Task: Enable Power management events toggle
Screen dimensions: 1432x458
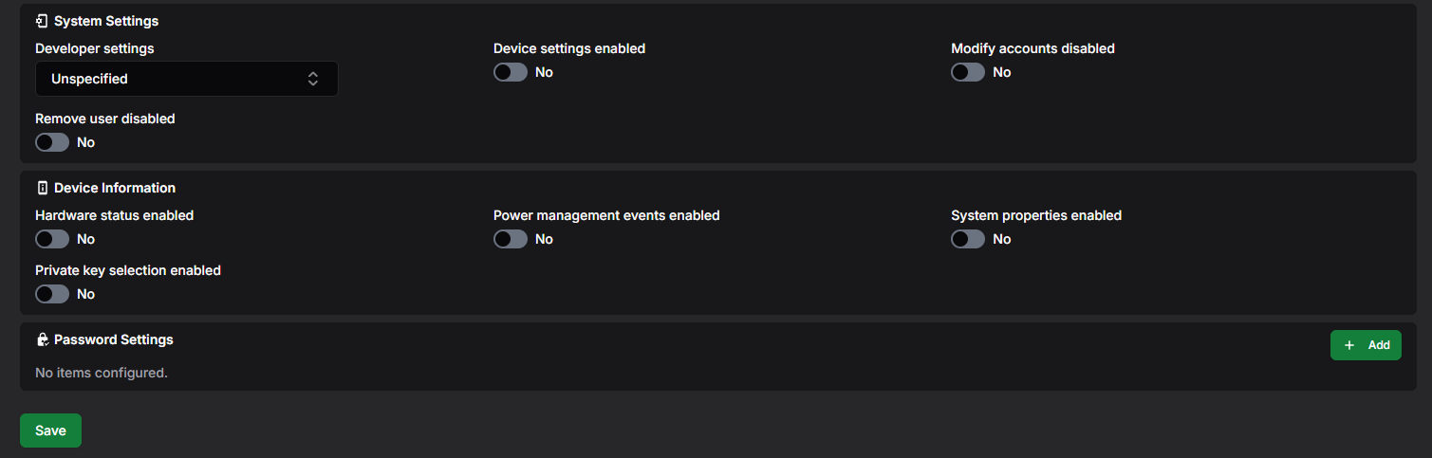Action: (x=511, y=239)
